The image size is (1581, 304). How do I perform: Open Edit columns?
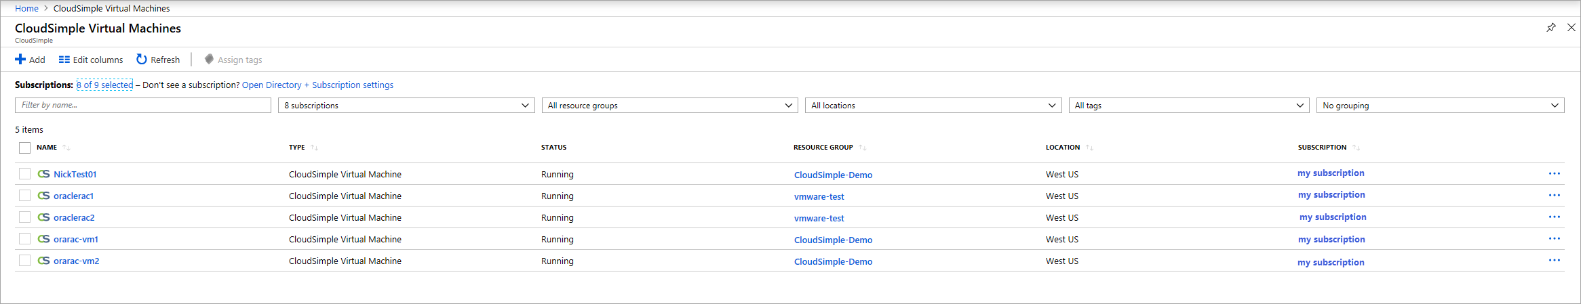click(x=91, y=60)
